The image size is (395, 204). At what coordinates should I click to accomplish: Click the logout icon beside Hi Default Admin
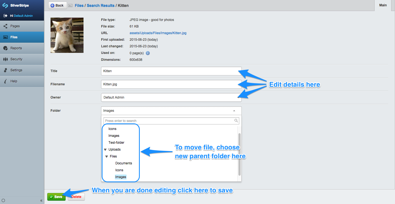5,16
